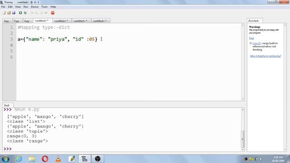
Task: Click the volume speaker tray icon
Action: (x=261, y=159)
